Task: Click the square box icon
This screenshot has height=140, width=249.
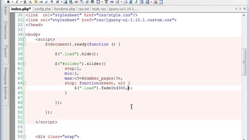Action: click(98, 2)
